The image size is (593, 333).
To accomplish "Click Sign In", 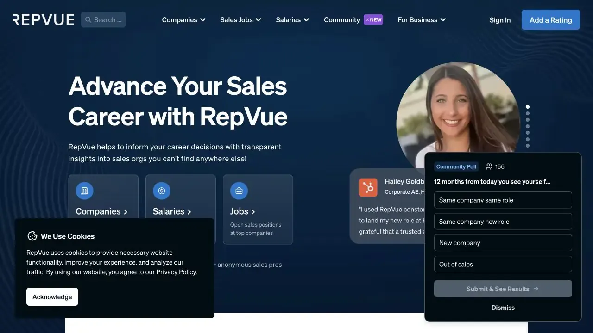I will tap(500, 20).
